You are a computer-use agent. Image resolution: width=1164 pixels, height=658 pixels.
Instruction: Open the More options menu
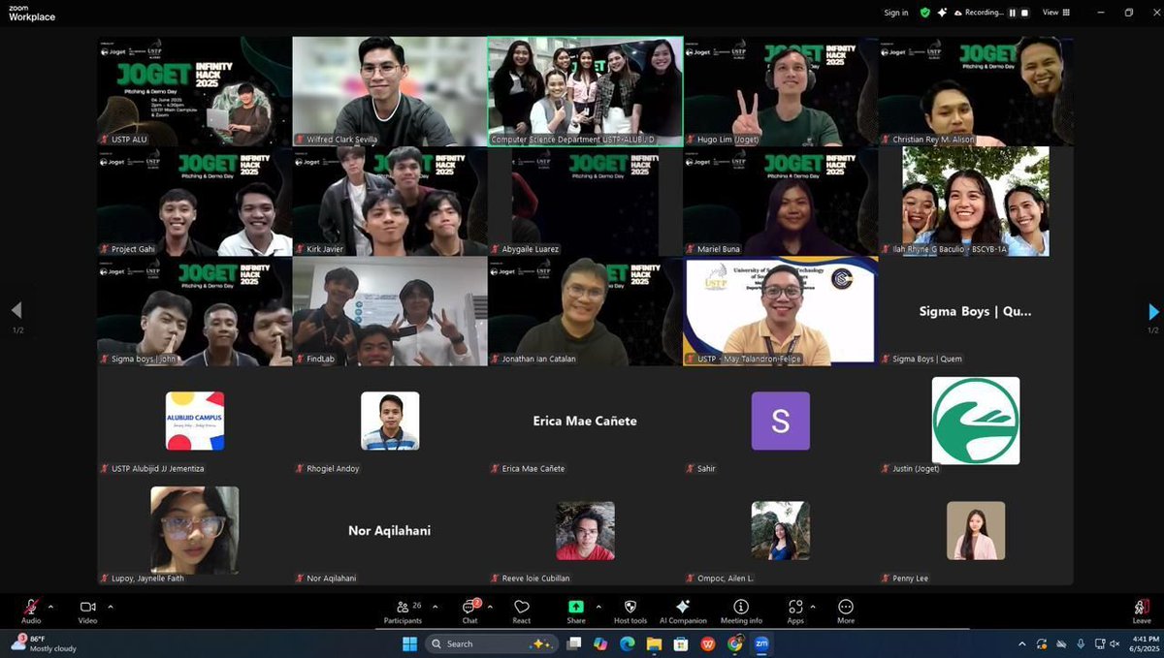click(x=846, y=611)
